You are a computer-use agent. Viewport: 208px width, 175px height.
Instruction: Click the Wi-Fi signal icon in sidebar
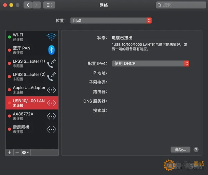tap(51, 37)
